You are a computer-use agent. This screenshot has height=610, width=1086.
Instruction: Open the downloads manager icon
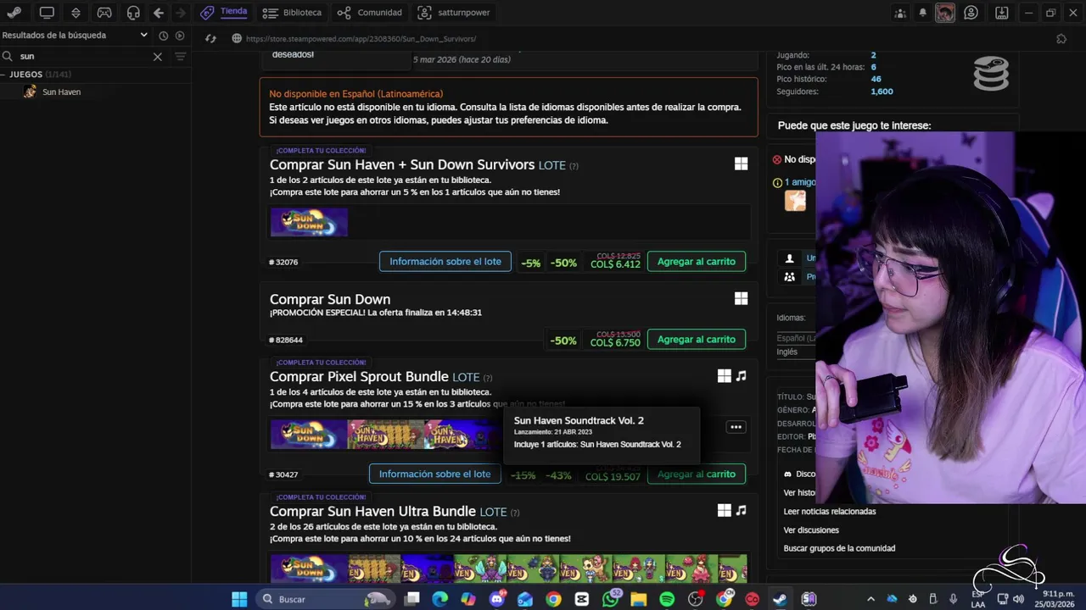click(x=1001, y=13)
